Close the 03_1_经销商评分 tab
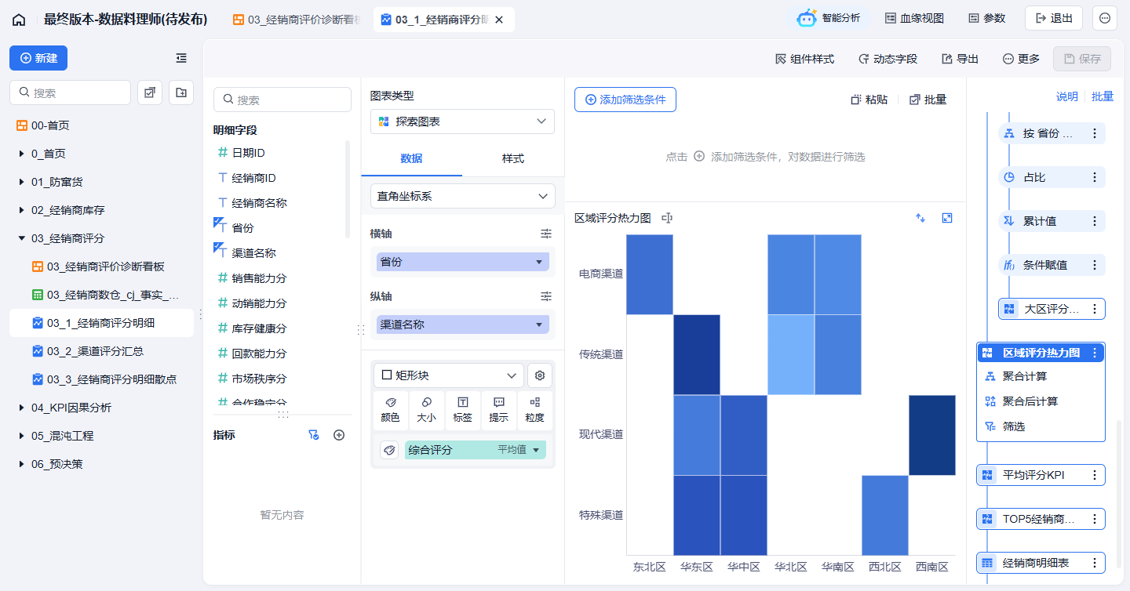Image resolution: width=1130 pixels, height=591 pixels. [x=498, y=20]
